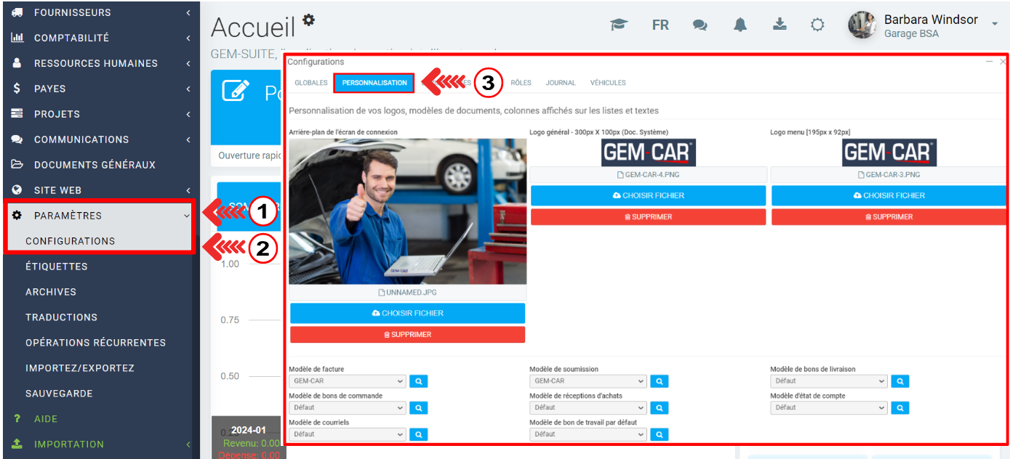Click the login background mechanic image
The width and height of the screenshot is (1010, 459).
[407, 211]
